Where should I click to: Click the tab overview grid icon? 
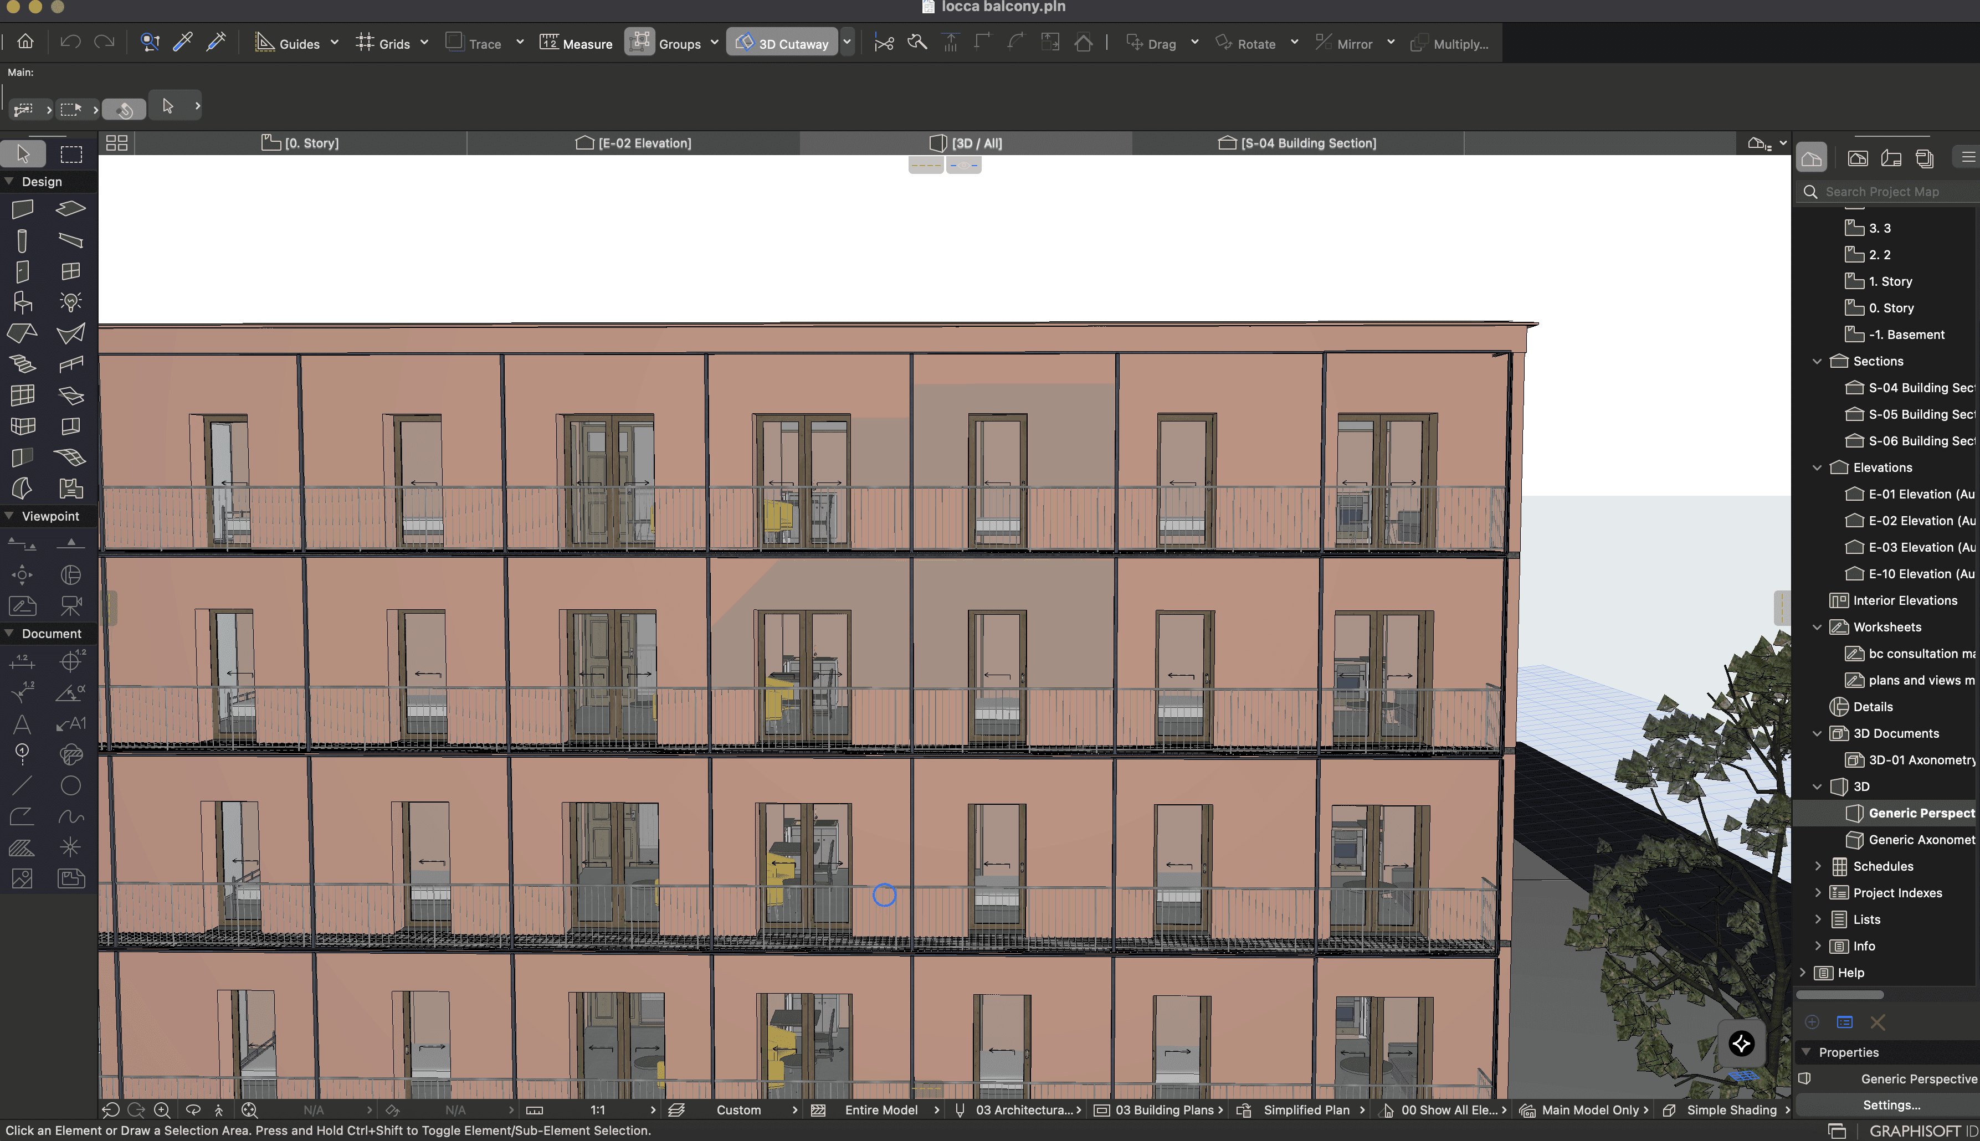pos(117,143)
